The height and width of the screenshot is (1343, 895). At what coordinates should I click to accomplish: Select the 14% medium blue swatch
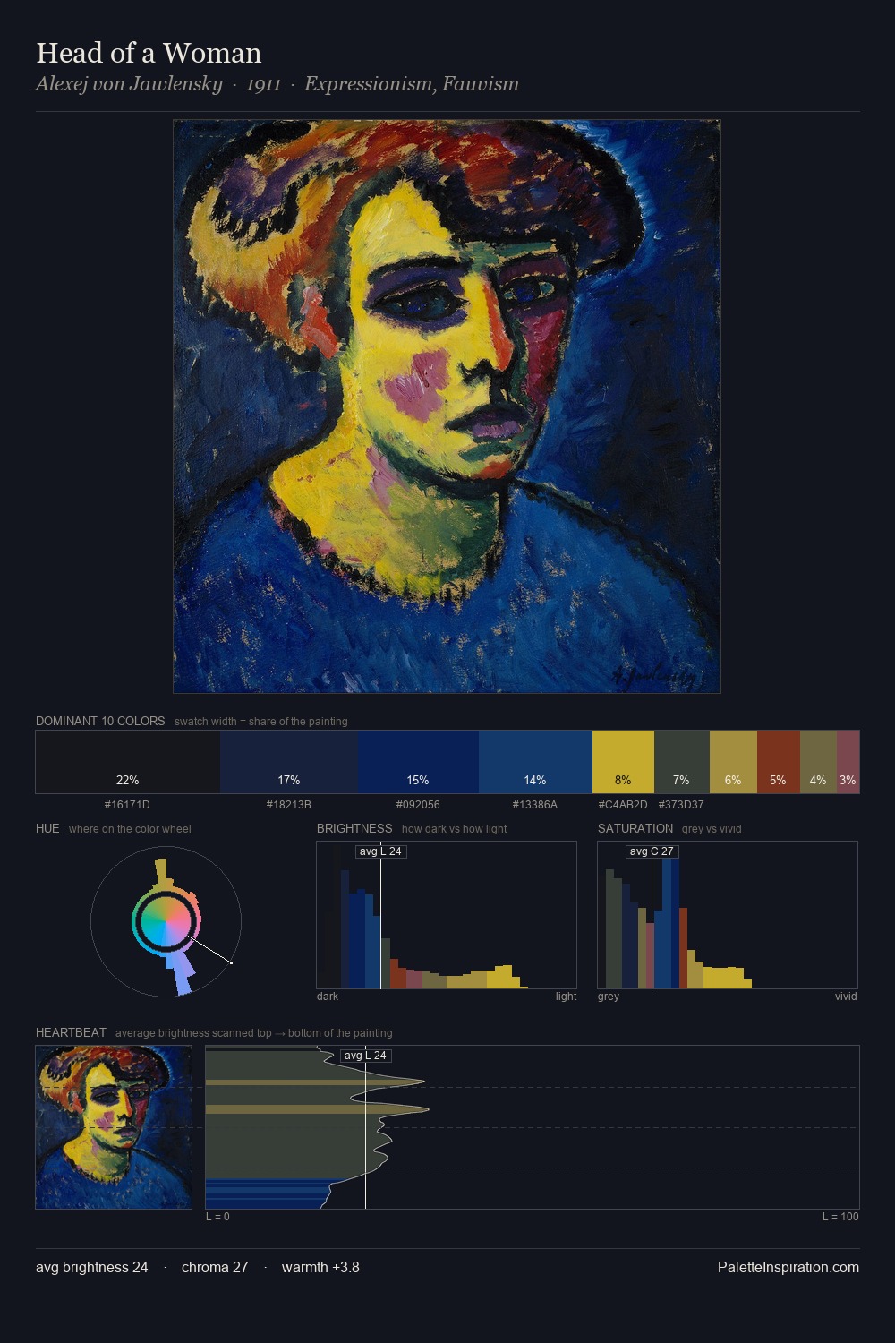click(x=535, y=762)
